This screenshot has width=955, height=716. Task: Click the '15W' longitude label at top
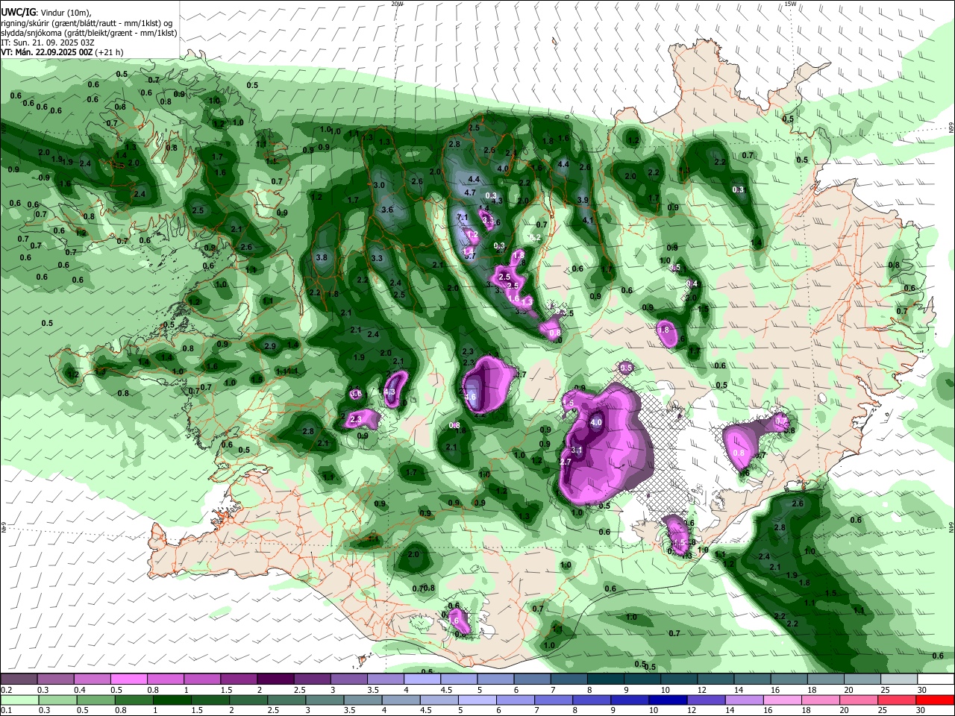point(790,4)
